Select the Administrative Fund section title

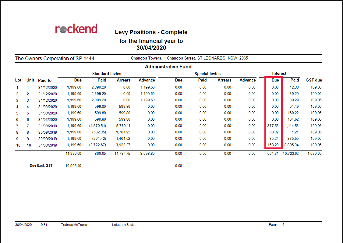pyautogui.click(x=168, y=67)
